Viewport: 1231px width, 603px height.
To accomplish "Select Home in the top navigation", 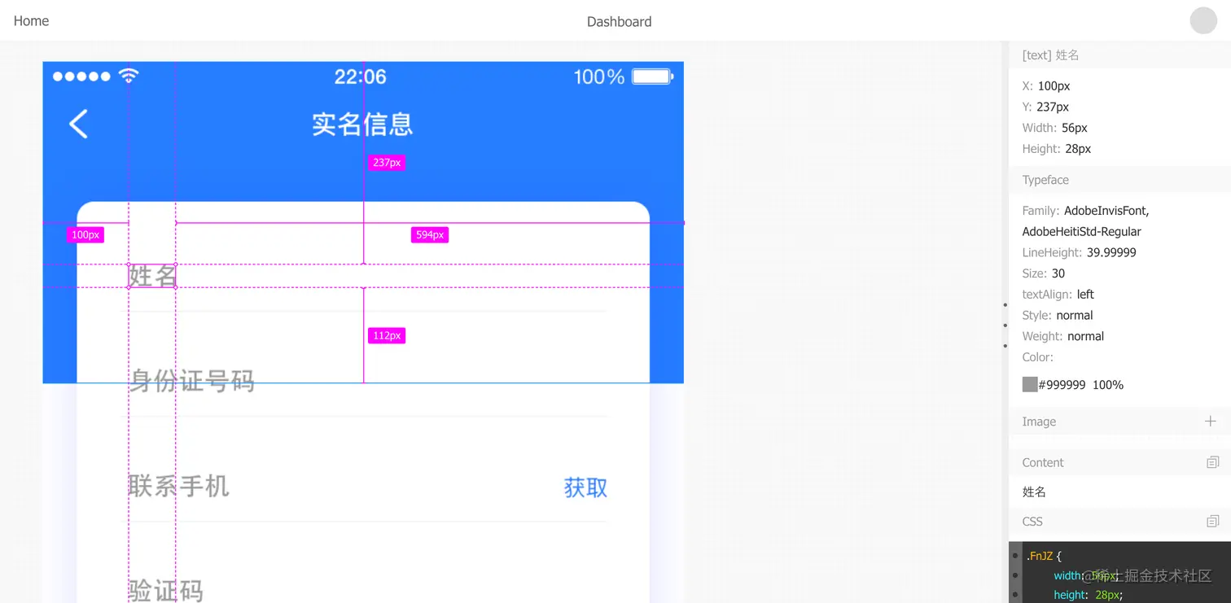I will 31,20.
